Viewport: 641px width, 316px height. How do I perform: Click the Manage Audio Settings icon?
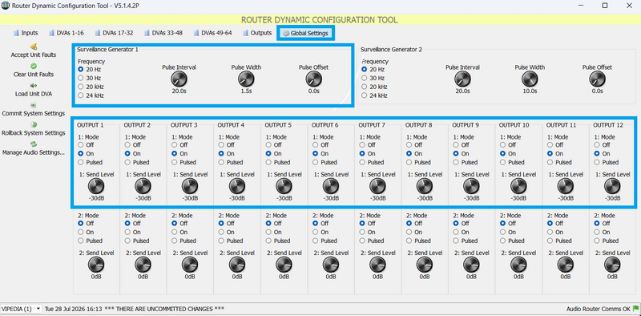tap(34, 144)
